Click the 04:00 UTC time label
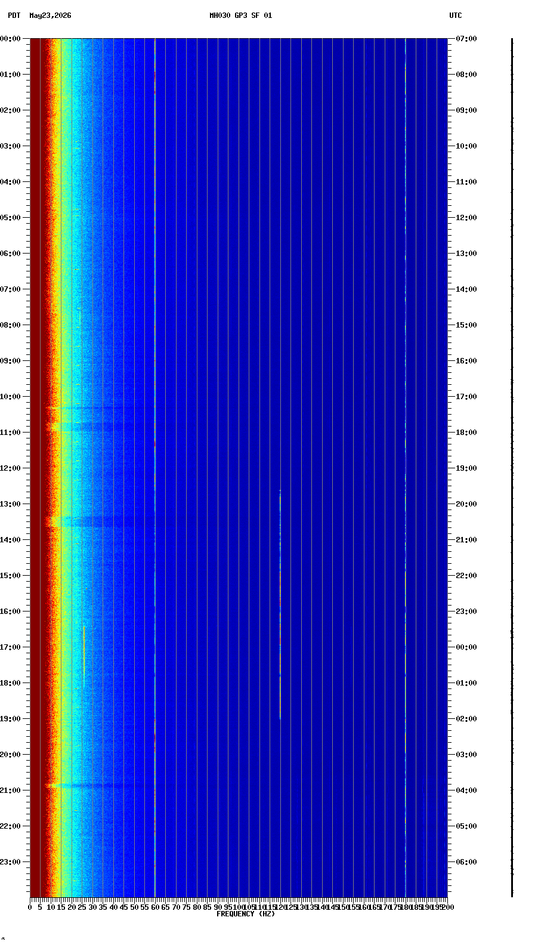 tap(466, 790)
